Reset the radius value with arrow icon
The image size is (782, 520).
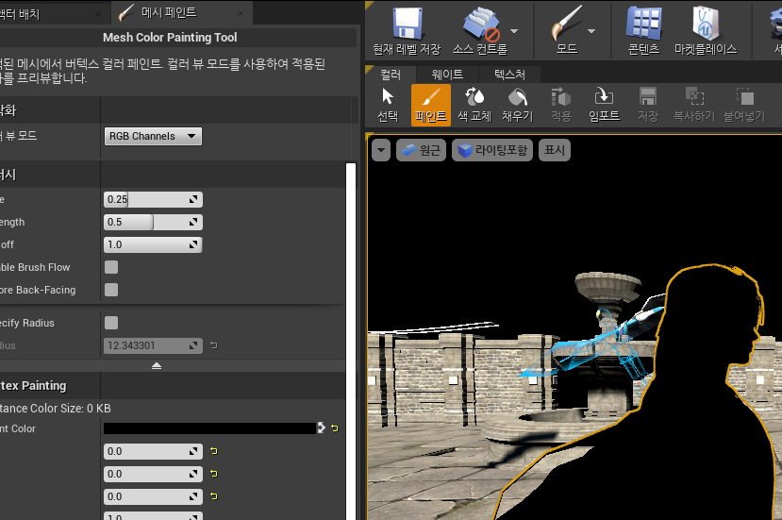(214, 344)
